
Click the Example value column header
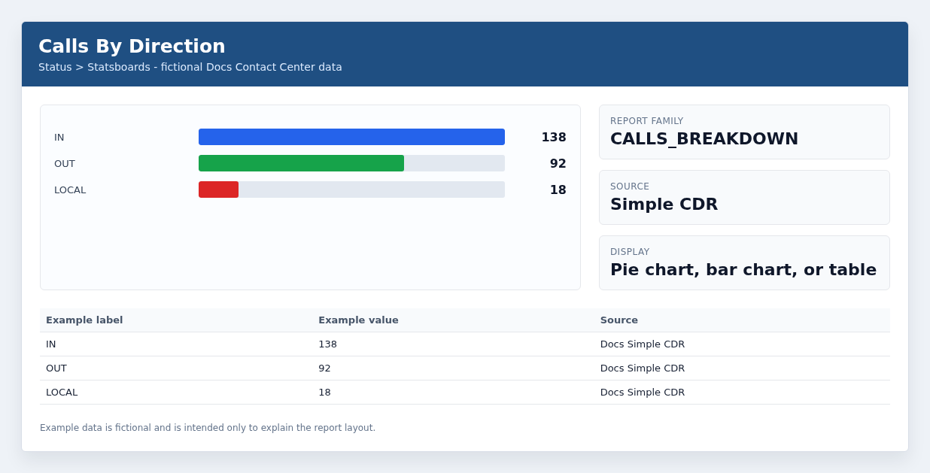pyautogui.click(x=358, y=320)
